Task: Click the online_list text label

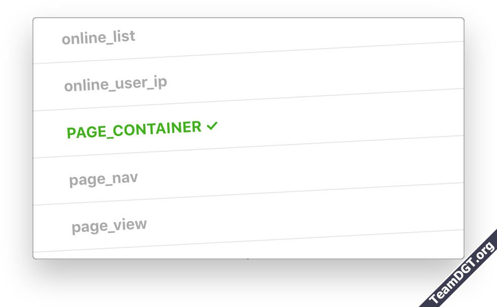Action: tap(98, 37)
